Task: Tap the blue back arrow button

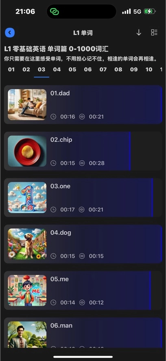Action: [x=10, y=32]
